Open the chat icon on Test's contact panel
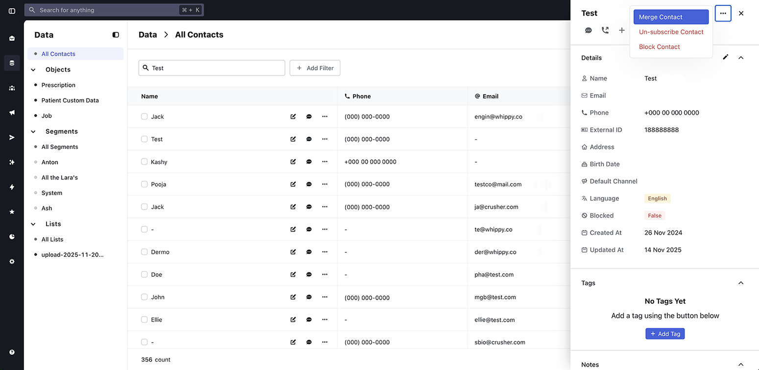The width and height of the screenshot is (759, 370). [x=588, y=30]
